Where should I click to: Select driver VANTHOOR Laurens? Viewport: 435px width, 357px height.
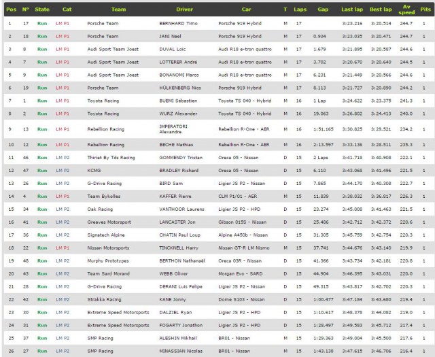pos(181,209)
